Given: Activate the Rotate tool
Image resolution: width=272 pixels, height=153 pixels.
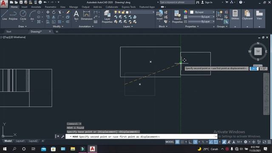Looking at the screenshot, I should click(54, 12).
